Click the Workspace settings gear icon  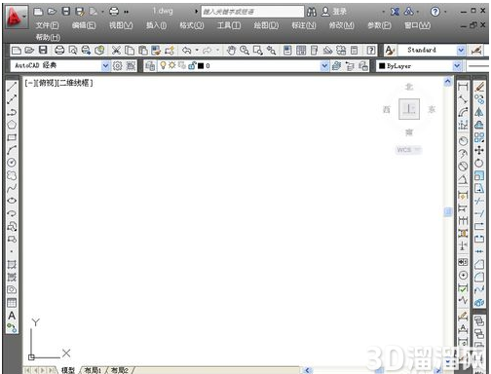(118, 66)
